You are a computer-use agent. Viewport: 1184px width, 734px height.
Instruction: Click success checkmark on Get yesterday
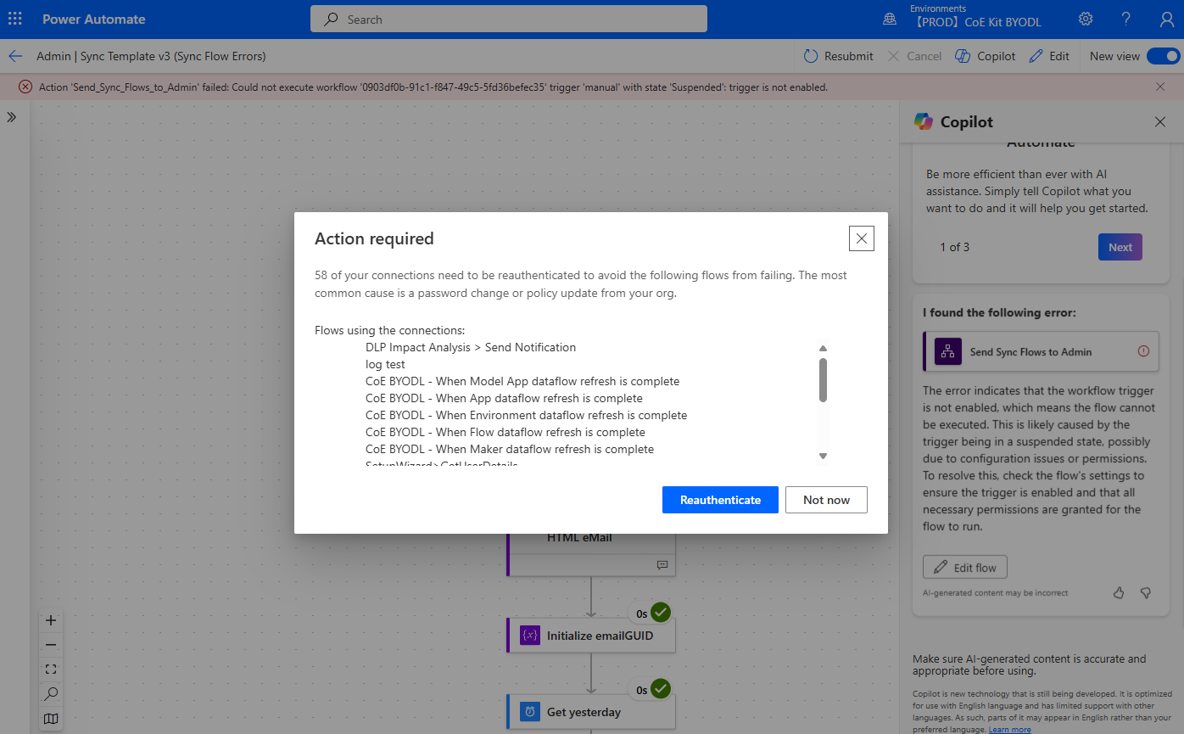click(661, 689)
